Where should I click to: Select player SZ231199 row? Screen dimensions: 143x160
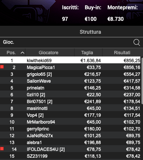70,156
